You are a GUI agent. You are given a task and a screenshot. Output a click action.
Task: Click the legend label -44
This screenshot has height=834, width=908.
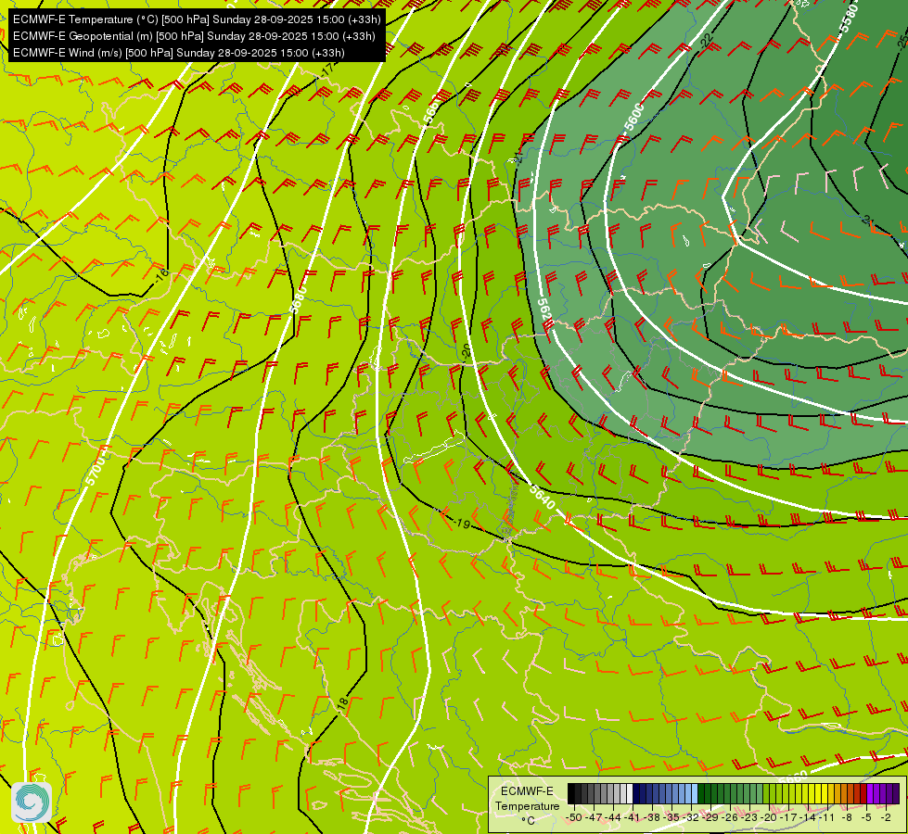pos(613,817)
